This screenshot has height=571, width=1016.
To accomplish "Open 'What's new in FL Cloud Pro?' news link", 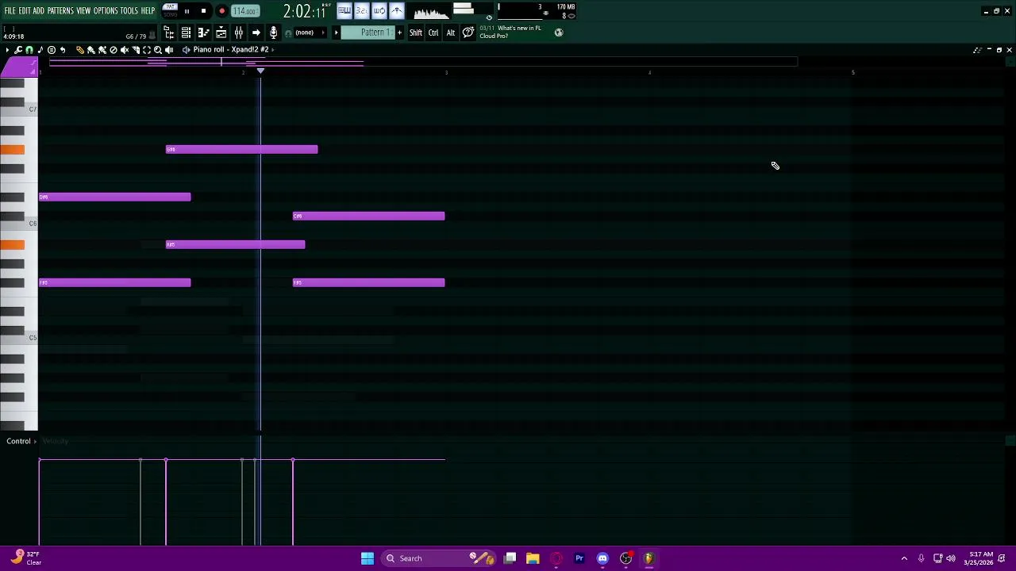I will [510, 32].
